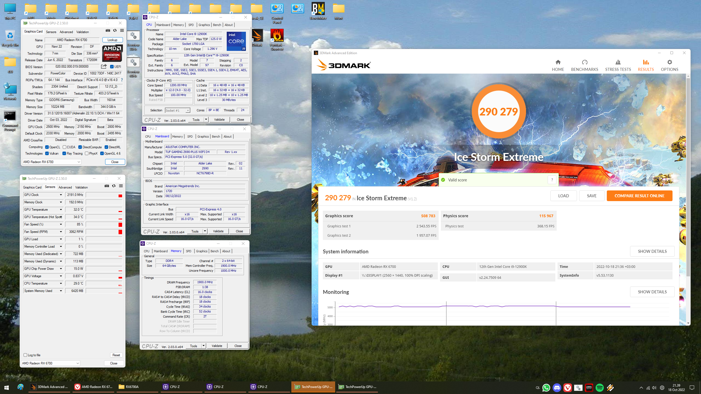Open Tools dropdown arrow in CPU-Z CPU window

tap(206, 120)
